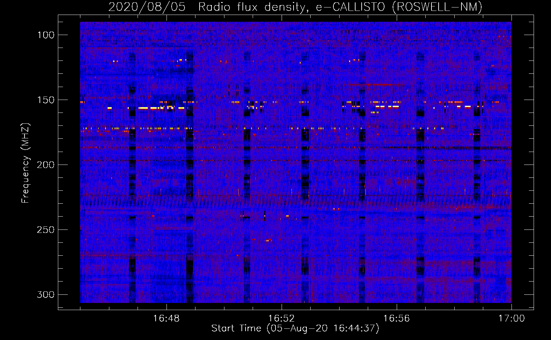Click the "300" frequency tick label
This screenshot has width=551, height=340.
tap(46, 294)
